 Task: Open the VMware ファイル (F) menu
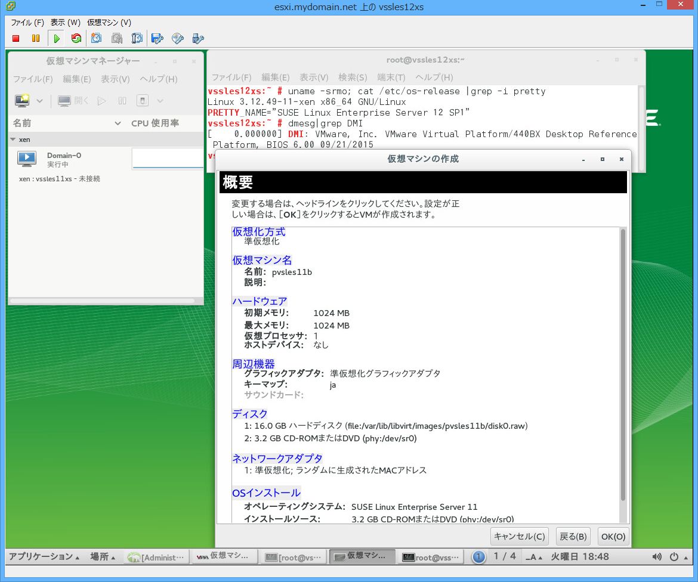click(x=27, y=22)
